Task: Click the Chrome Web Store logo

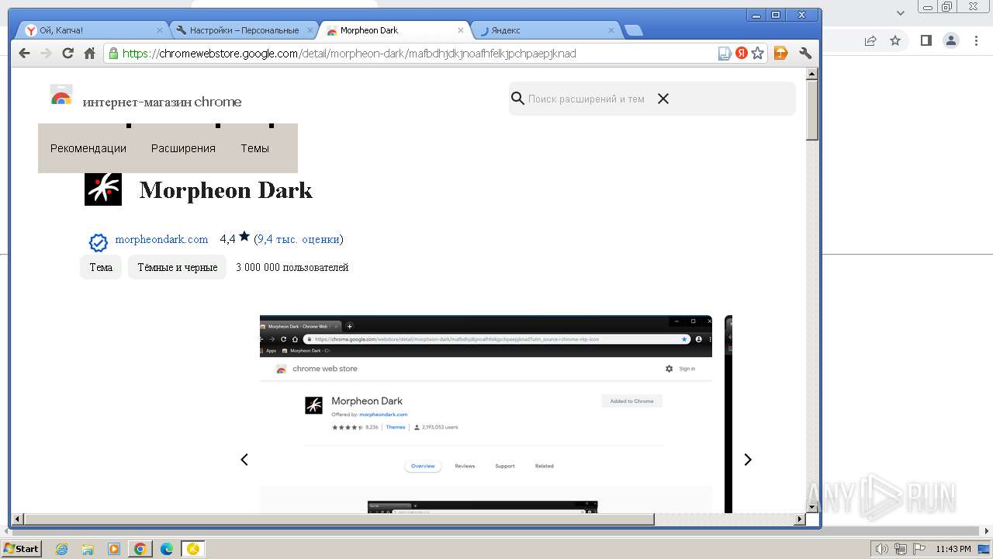Action: click(x=61, y=95)
